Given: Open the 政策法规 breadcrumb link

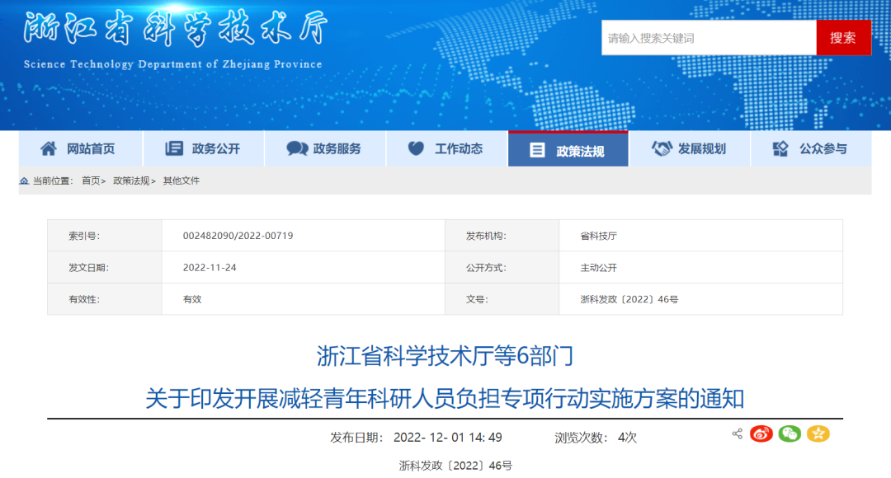Looking at the screenshot, I should (131, 180).
